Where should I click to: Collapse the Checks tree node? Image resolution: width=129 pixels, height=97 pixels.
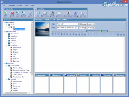click(x=6, y=79)
